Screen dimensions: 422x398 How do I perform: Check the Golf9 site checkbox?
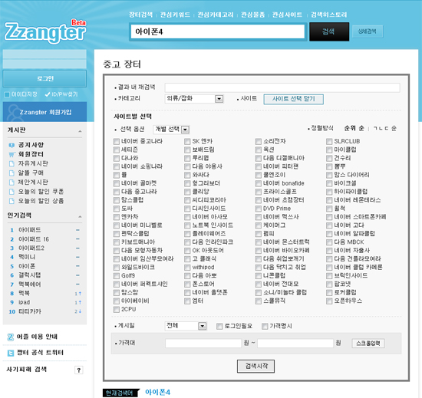coord(117,276)
